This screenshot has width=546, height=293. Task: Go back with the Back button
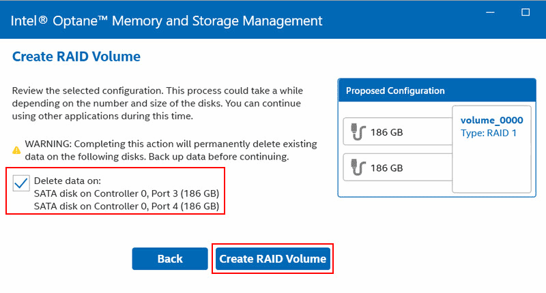pyautogui.click(x=170, y=259)
